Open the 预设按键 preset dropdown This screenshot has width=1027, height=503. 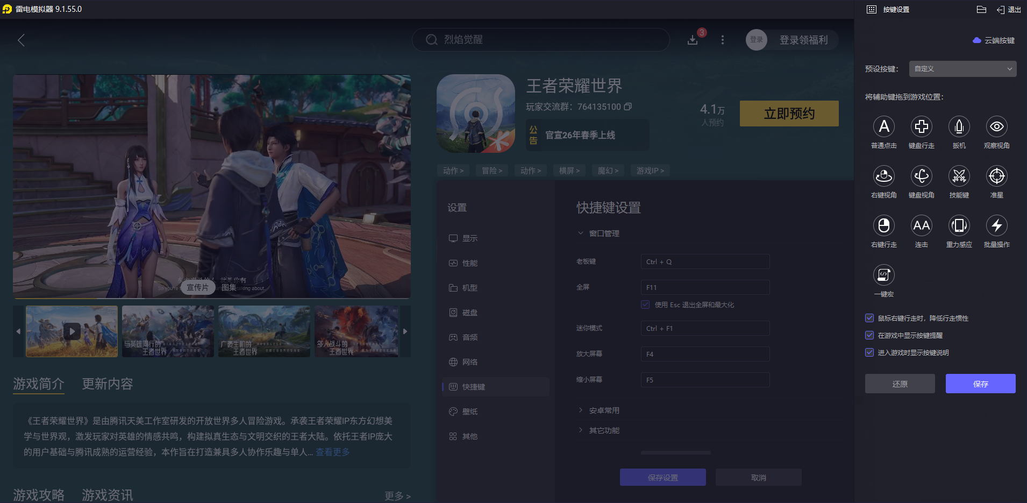pos(961,69)
